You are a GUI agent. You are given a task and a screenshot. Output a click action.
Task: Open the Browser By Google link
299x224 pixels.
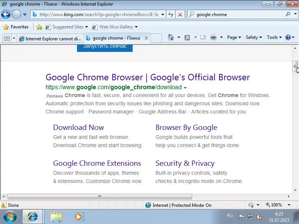click(x=186, y=127)
